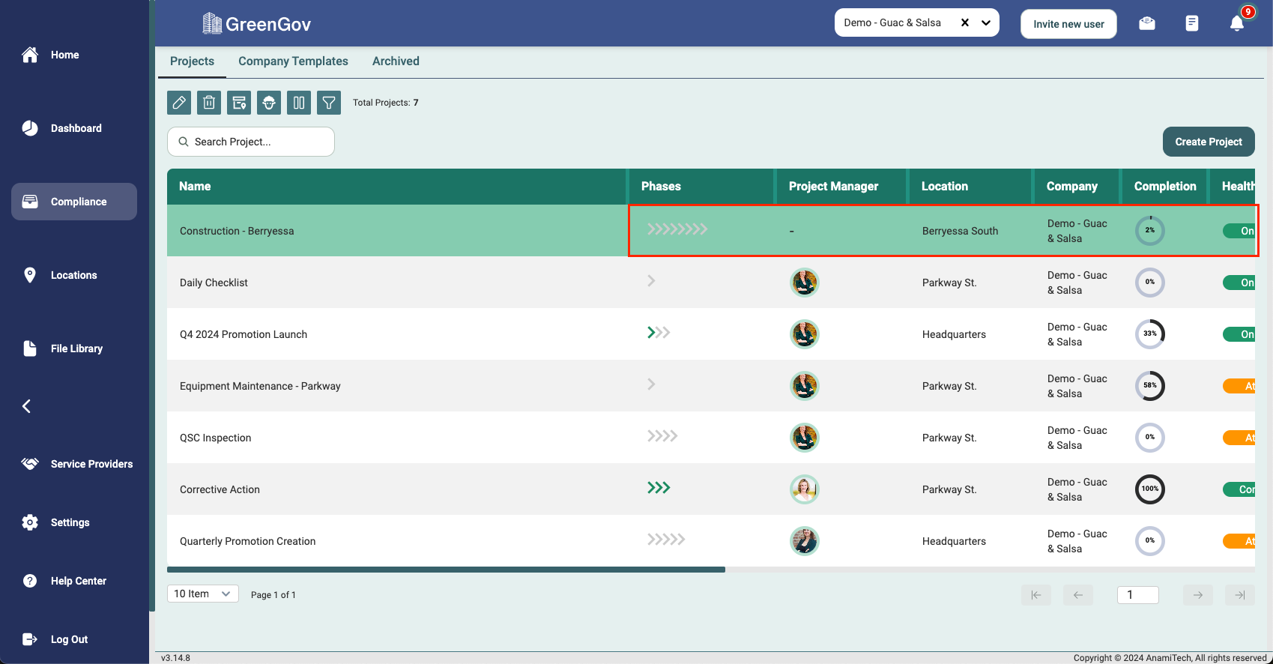1273x664 pixels.
Task: Click Daily Checklist project manager avatar
Action: pos(805,283)
